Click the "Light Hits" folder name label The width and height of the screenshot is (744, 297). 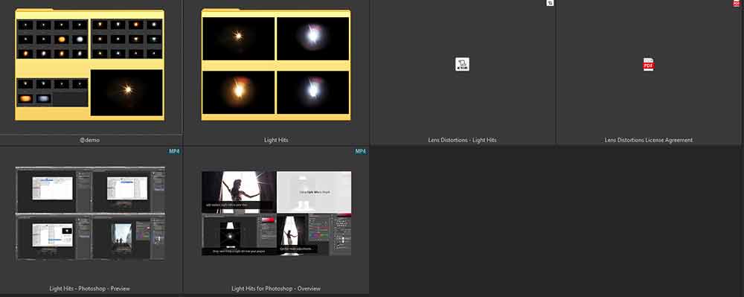click(276, 140)
